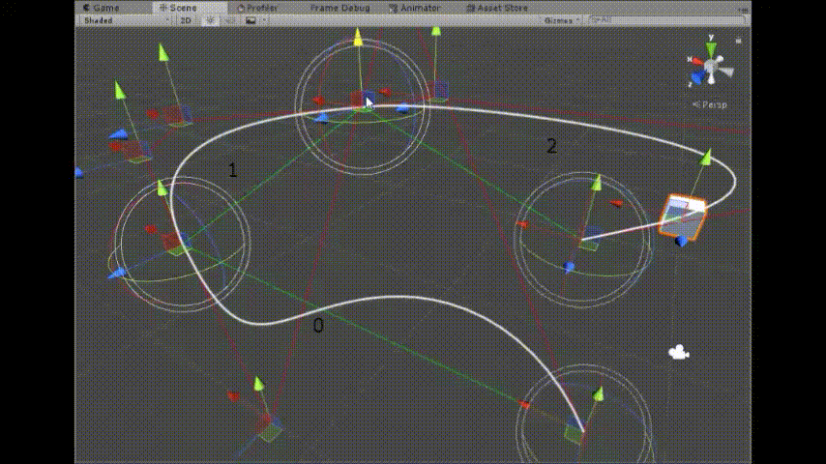Switch to the Game tab

[102, 8]
